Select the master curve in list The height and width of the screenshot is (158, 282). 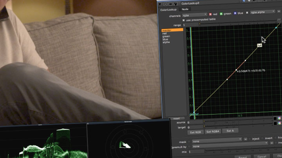click(172, 30)
